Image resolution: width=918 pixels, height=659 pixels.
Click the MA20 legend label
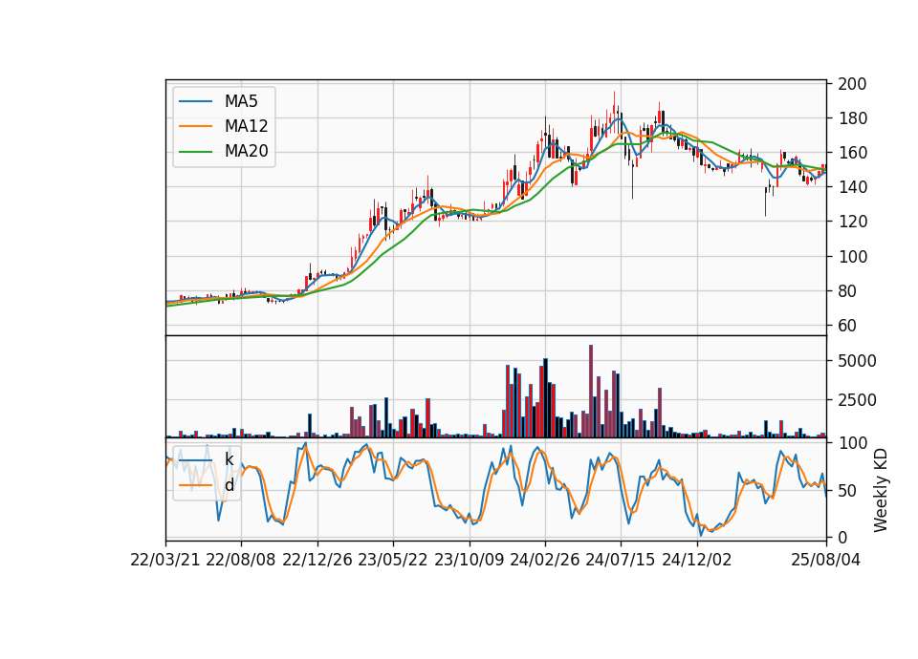pyautogui.click(x=246, y=151)
